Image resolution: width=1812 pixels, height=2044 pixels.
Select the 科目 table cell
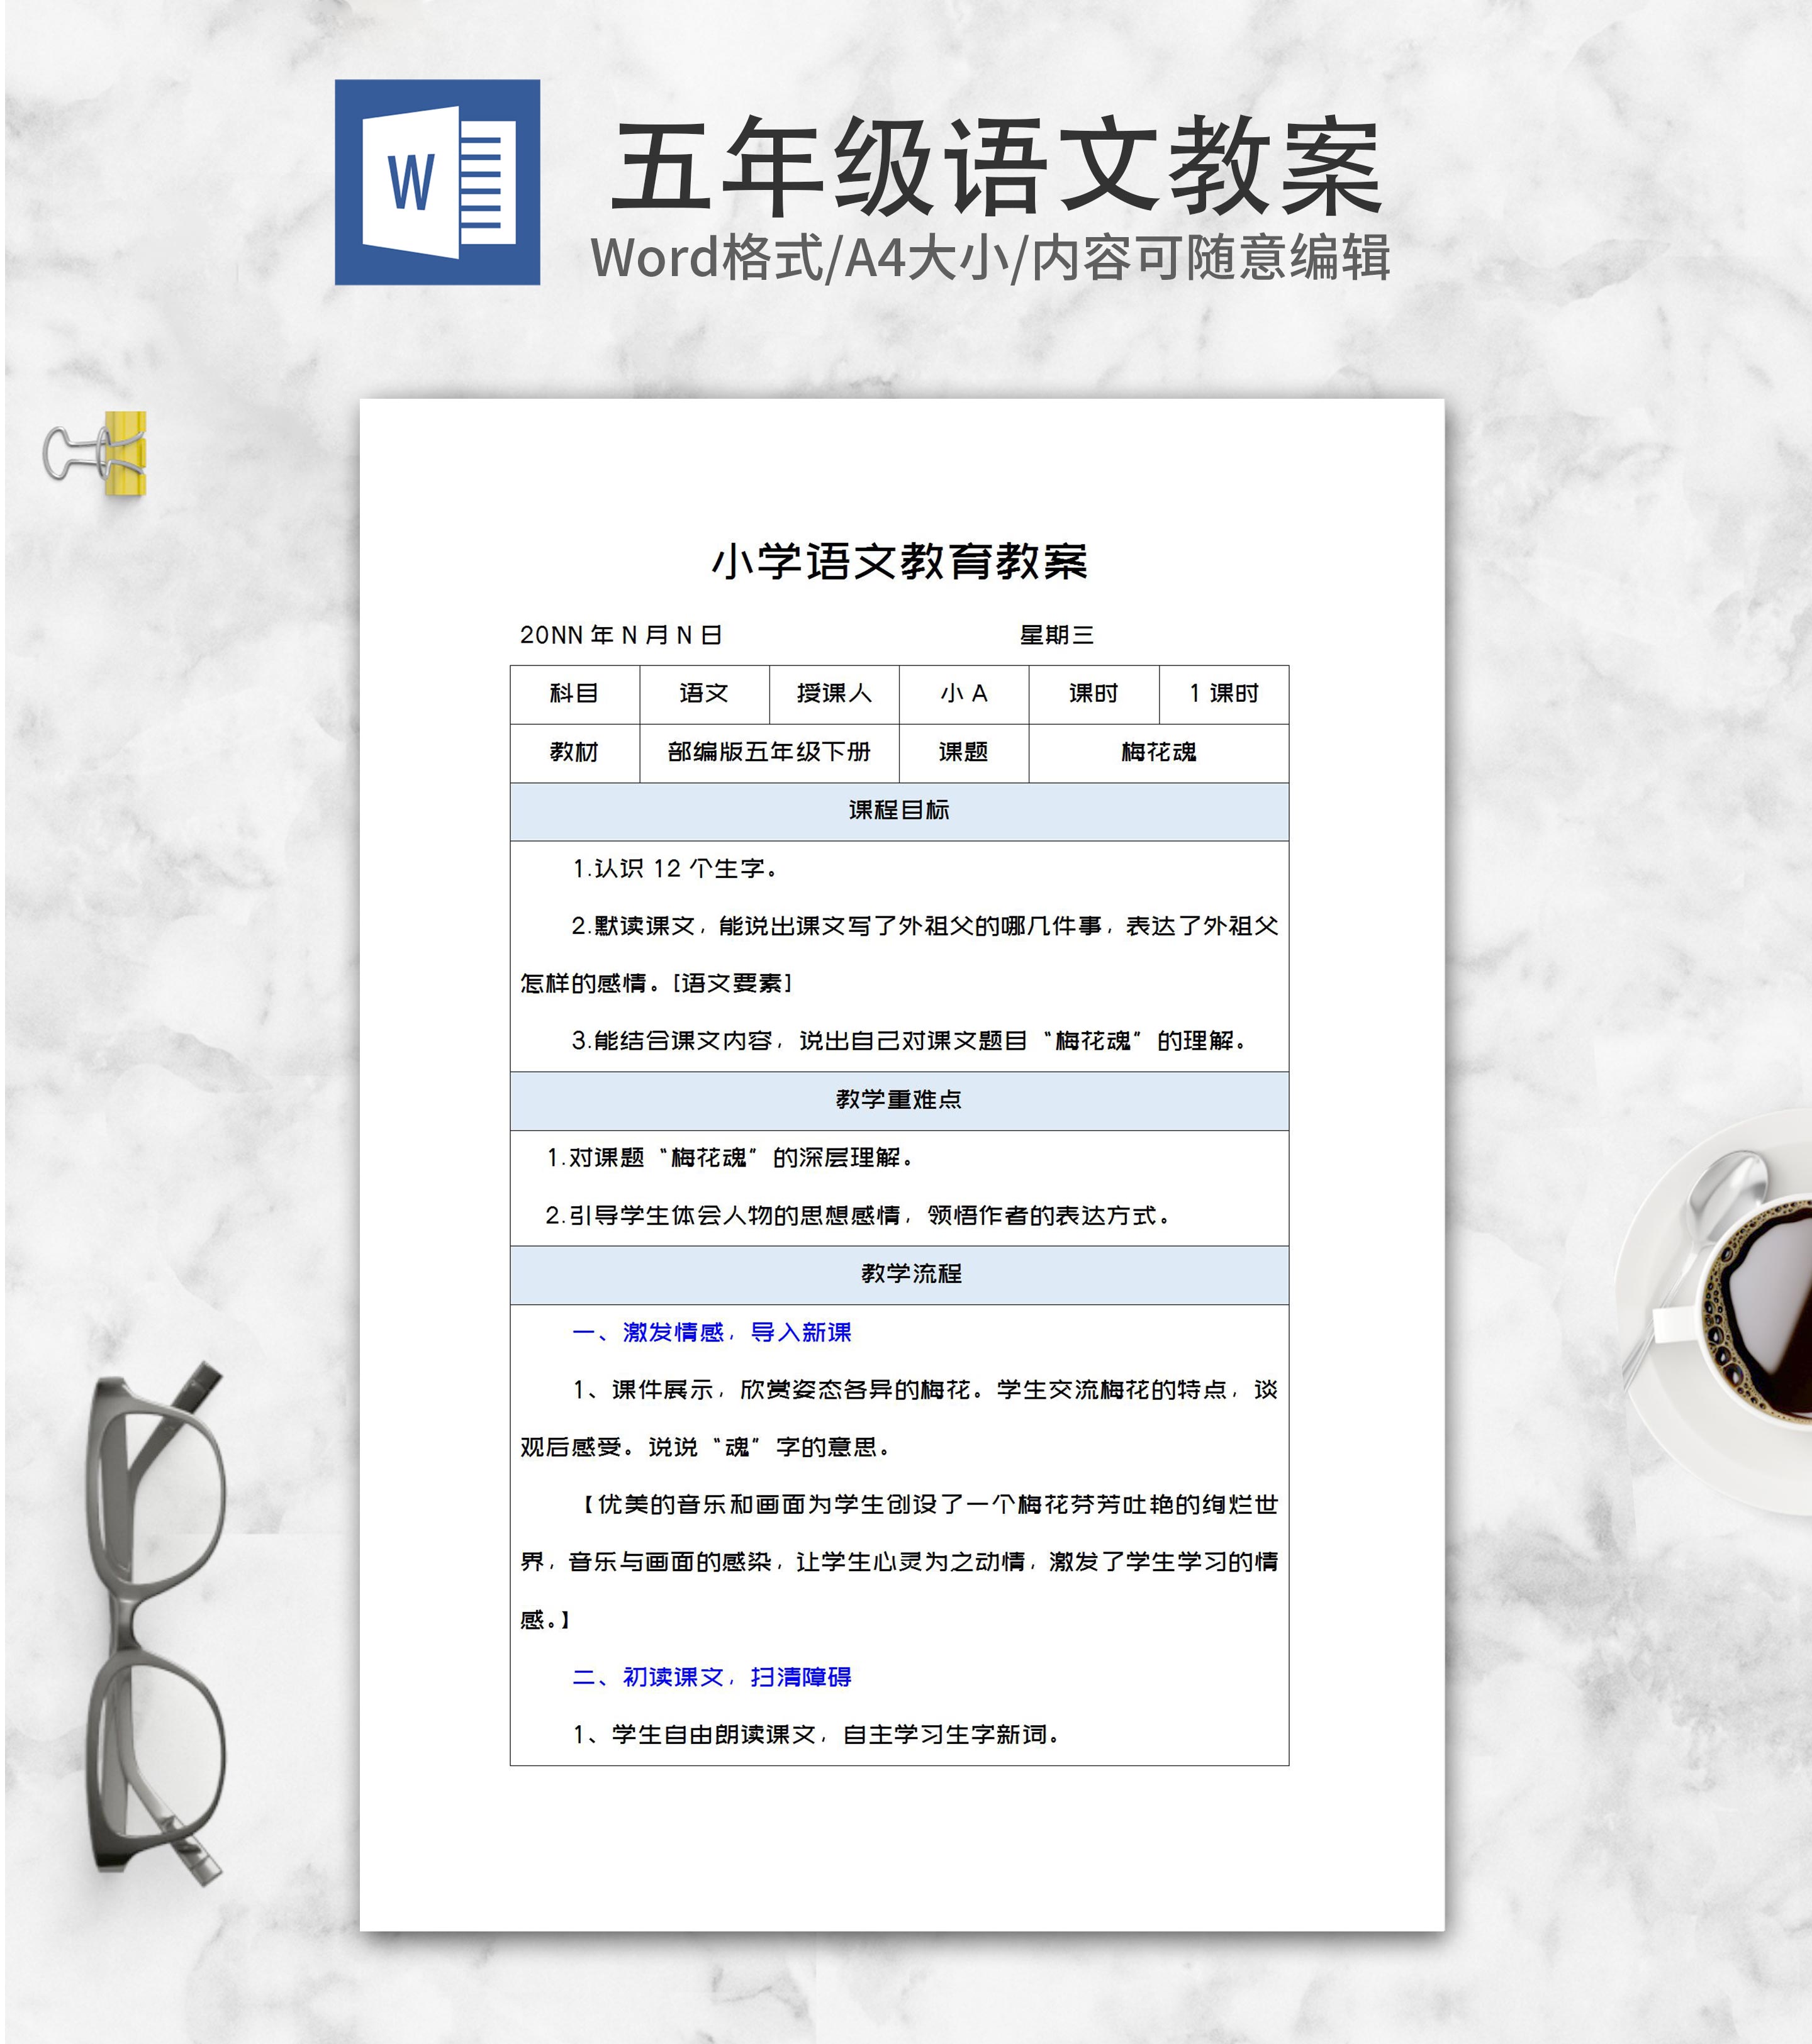pyautogui.click(x=574, y=694)
